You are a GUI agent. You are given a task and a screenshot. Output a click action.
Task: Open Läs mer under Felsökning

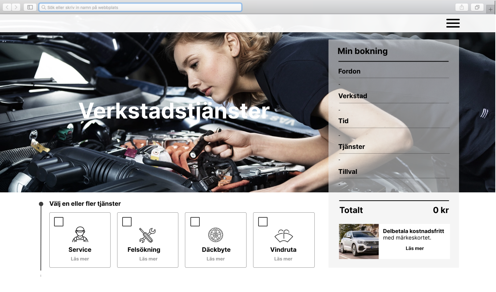coord(148,259)
